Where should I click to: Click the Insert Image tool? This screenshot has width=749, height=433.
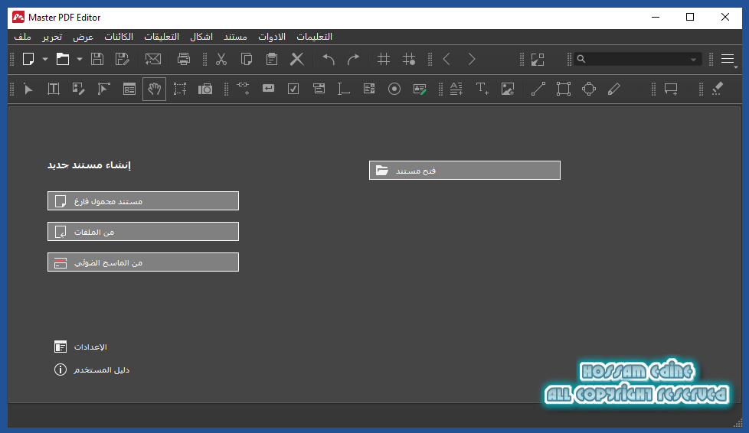click(507, 89)
